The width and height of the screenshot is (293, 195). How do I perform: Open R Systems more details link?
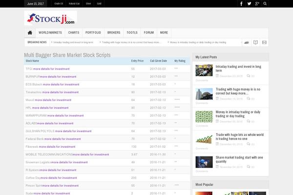pyautogui.click(x=58, y=170)
